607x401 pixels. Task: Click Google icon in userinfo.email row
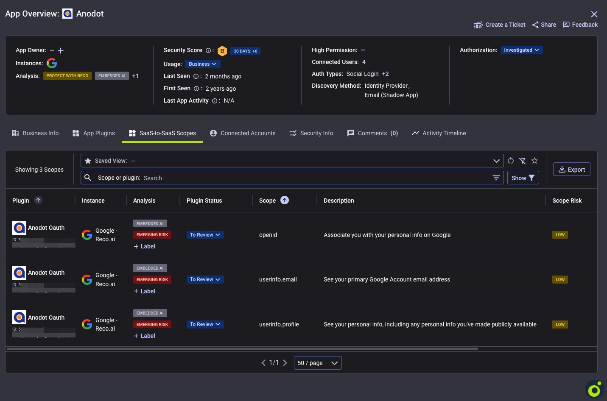point(87,280)
